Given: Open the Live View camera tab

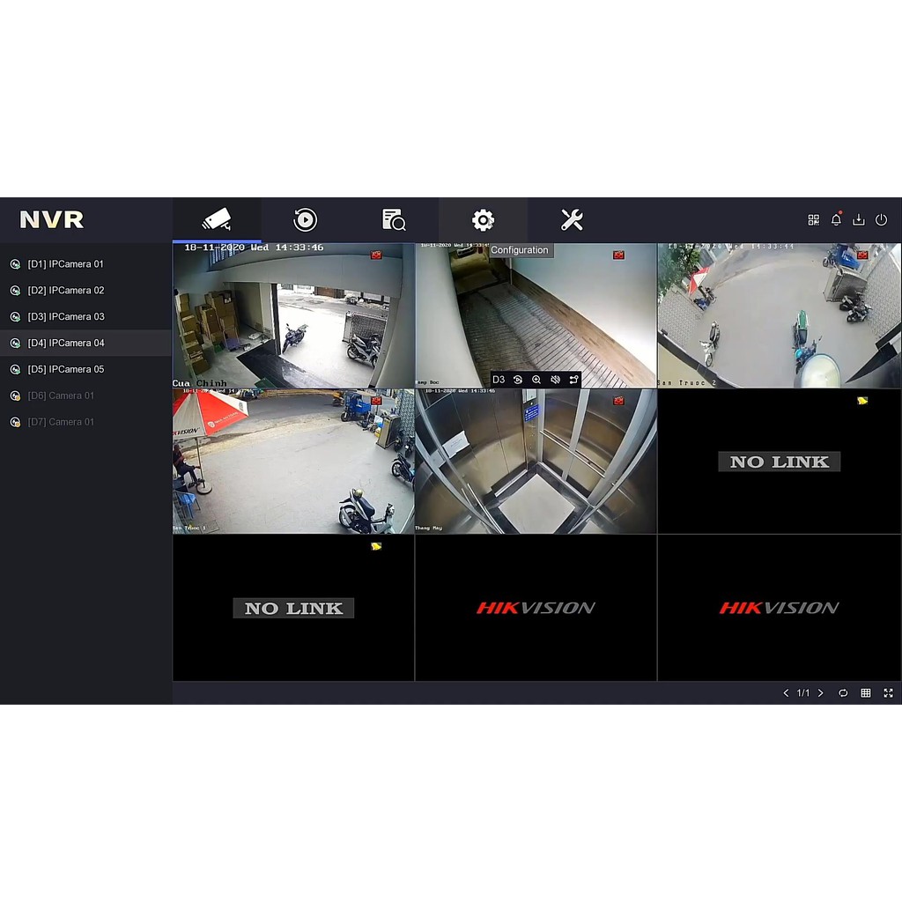Looking at the screenshot, I should (x=217, y=220).
